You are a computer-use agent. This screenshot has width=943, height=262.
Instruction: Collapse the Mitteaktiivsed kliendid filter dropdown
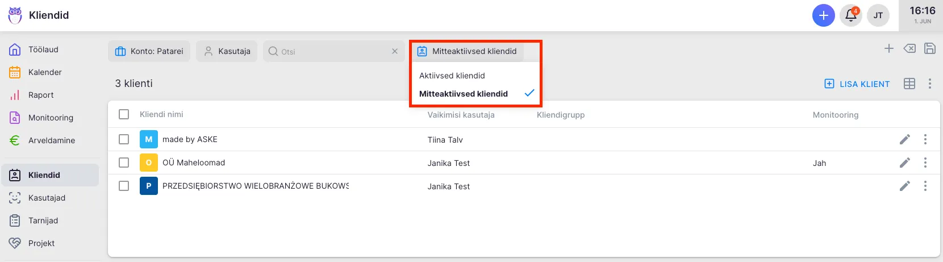(x=468, y=51)
